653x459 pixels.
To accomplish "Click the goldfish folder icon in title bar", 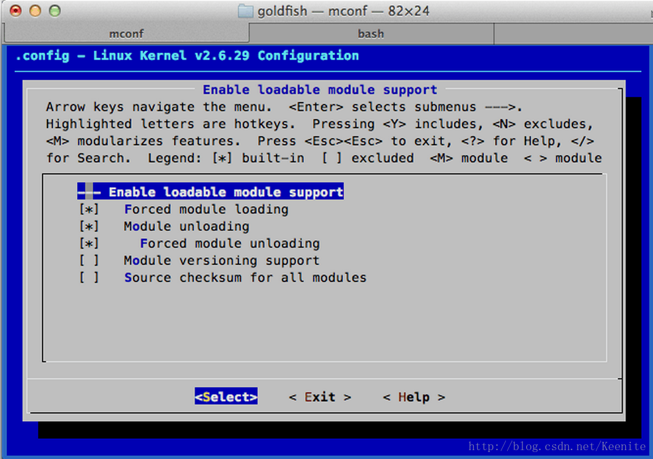I will (x=245, y=11).
